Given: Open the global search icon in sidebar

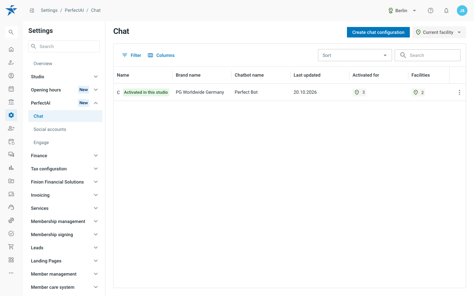Looking at the screenshot, I should (x=11, y=32).
